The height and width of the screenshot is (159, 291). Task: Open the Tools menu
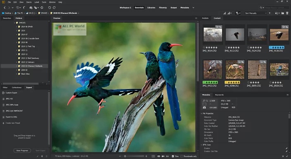tap(44, 2)
